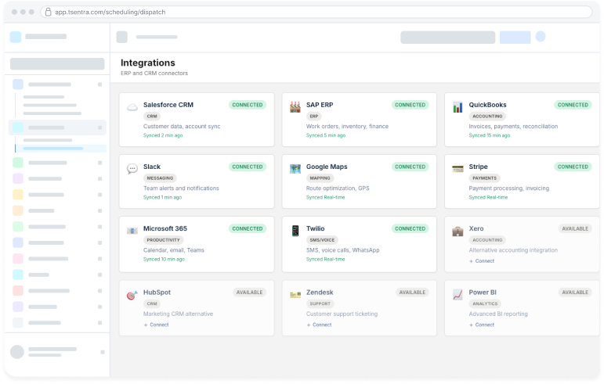
Task: Click the Stripe credit card icon
Action: point(458,169)
